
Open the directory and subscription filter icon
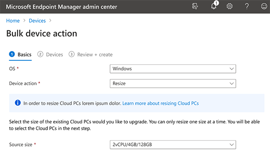coord(195,6)
